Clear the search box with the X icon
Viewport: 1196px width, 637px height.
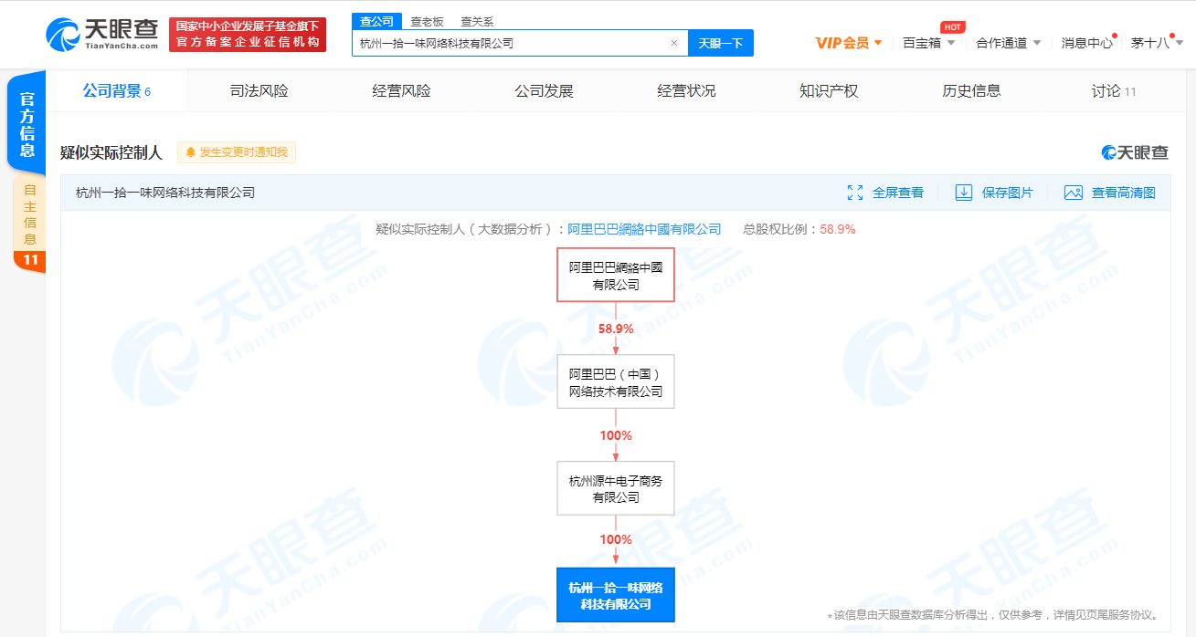[x=674, y=43]
